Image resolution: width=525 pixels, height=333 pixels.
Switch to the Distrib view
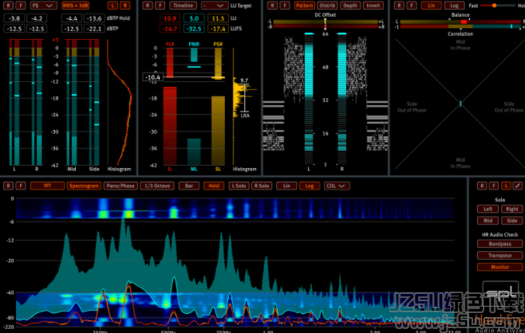(x=327, y=6)
